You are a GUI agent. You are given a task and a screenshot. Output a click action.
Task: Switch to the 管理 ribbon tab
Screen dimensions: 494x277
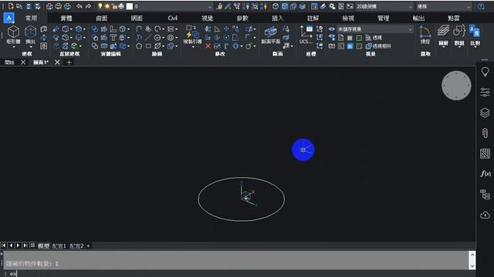point(383,18)
